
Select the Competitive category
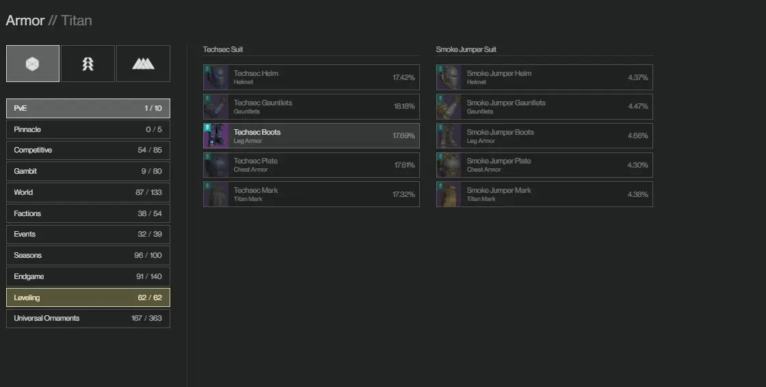[x=88, y=150]
